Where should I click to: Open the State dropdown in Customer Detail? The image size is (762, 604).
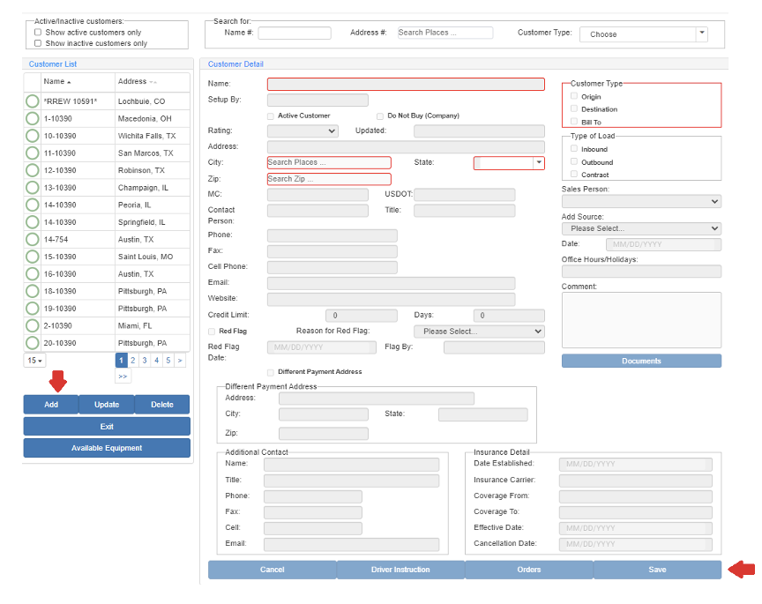tap(509, 163)
